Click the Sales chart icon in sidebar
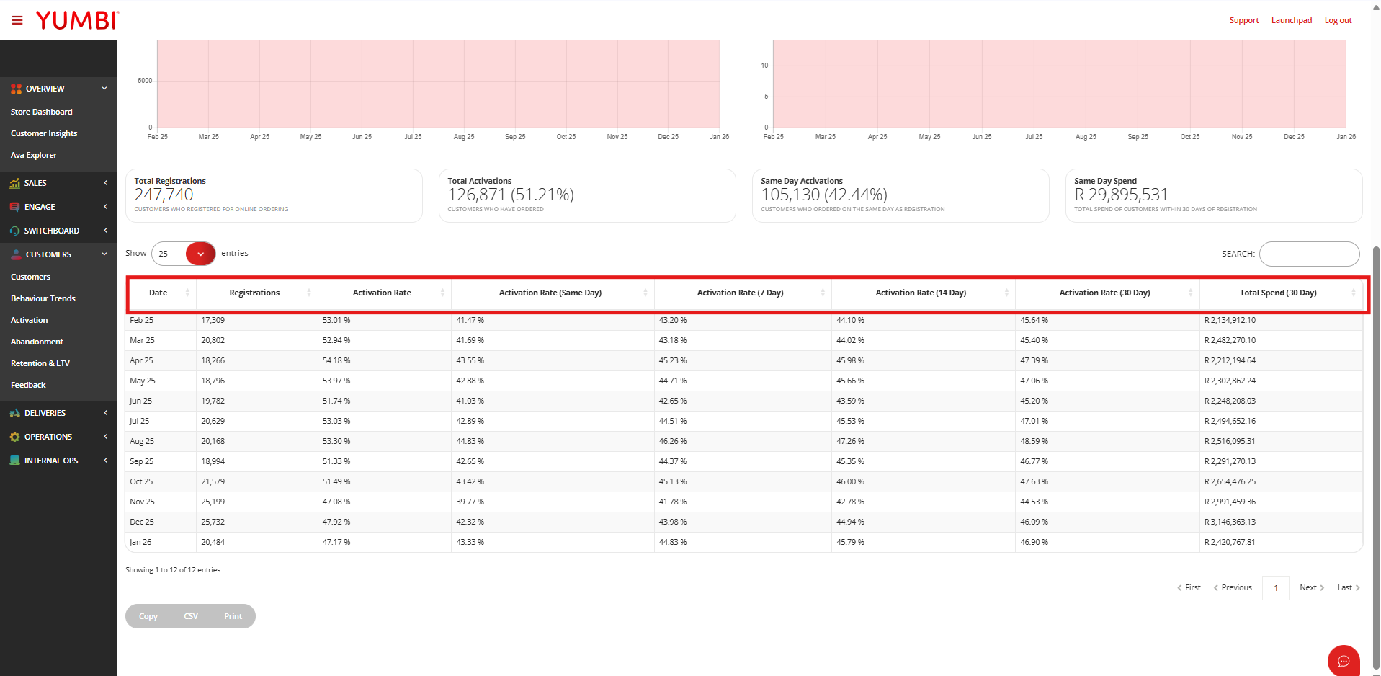 14,183
